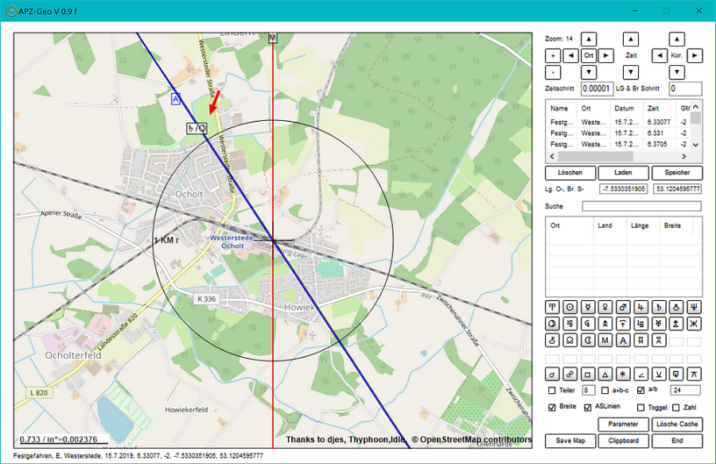
Task: Zoom in with the plus button
Action: coord(553,56)
